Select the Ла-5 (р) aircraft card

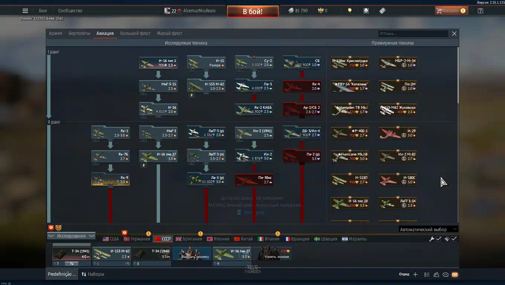coord(206,180)
